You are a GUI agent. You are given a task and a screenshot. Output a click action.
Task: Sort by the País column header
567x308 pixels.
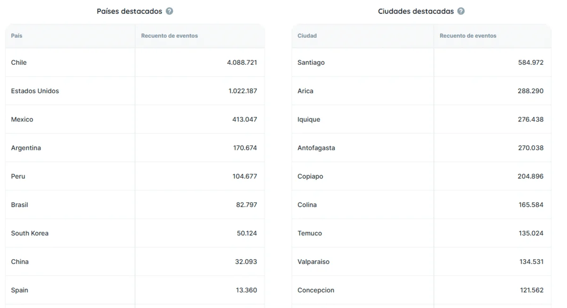pos(17,35)
